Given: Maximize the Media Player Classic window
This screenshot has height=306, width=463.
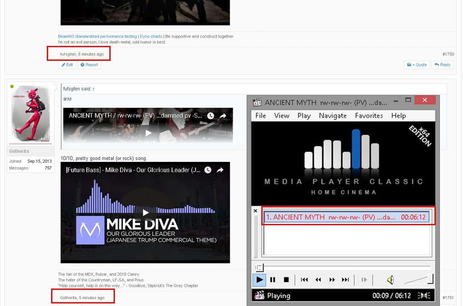Looking at the screenshot, I should pyautogui.click(x=408, y=100).
